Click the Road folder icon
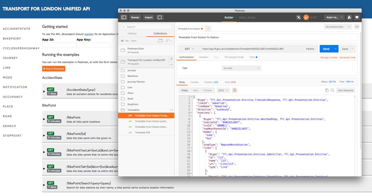 (123, 99)
